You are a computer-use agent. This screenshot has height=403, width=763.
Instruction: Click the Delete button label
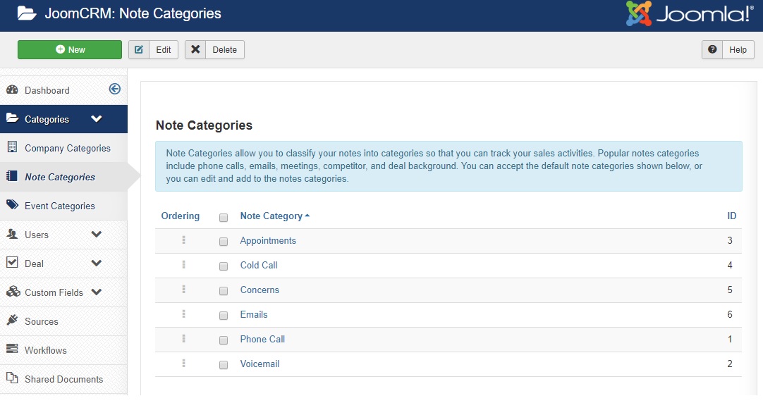click(x=225, y=49)
